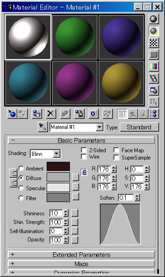Select the Specular radio button
The width and height of the screenshot is (165, 277).
point(21,188)
